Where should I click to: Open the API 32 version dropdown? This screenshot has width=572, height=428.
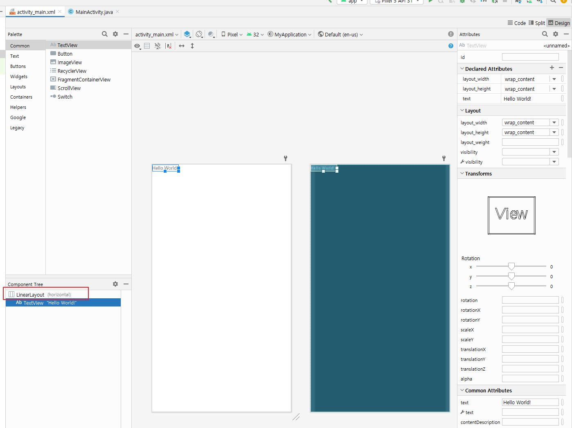[255, 34]
